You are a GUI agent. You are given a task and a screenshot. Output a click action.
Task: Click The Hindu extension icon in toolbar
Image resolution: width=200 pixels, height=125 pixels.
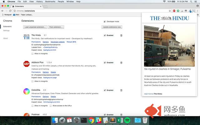193,11
